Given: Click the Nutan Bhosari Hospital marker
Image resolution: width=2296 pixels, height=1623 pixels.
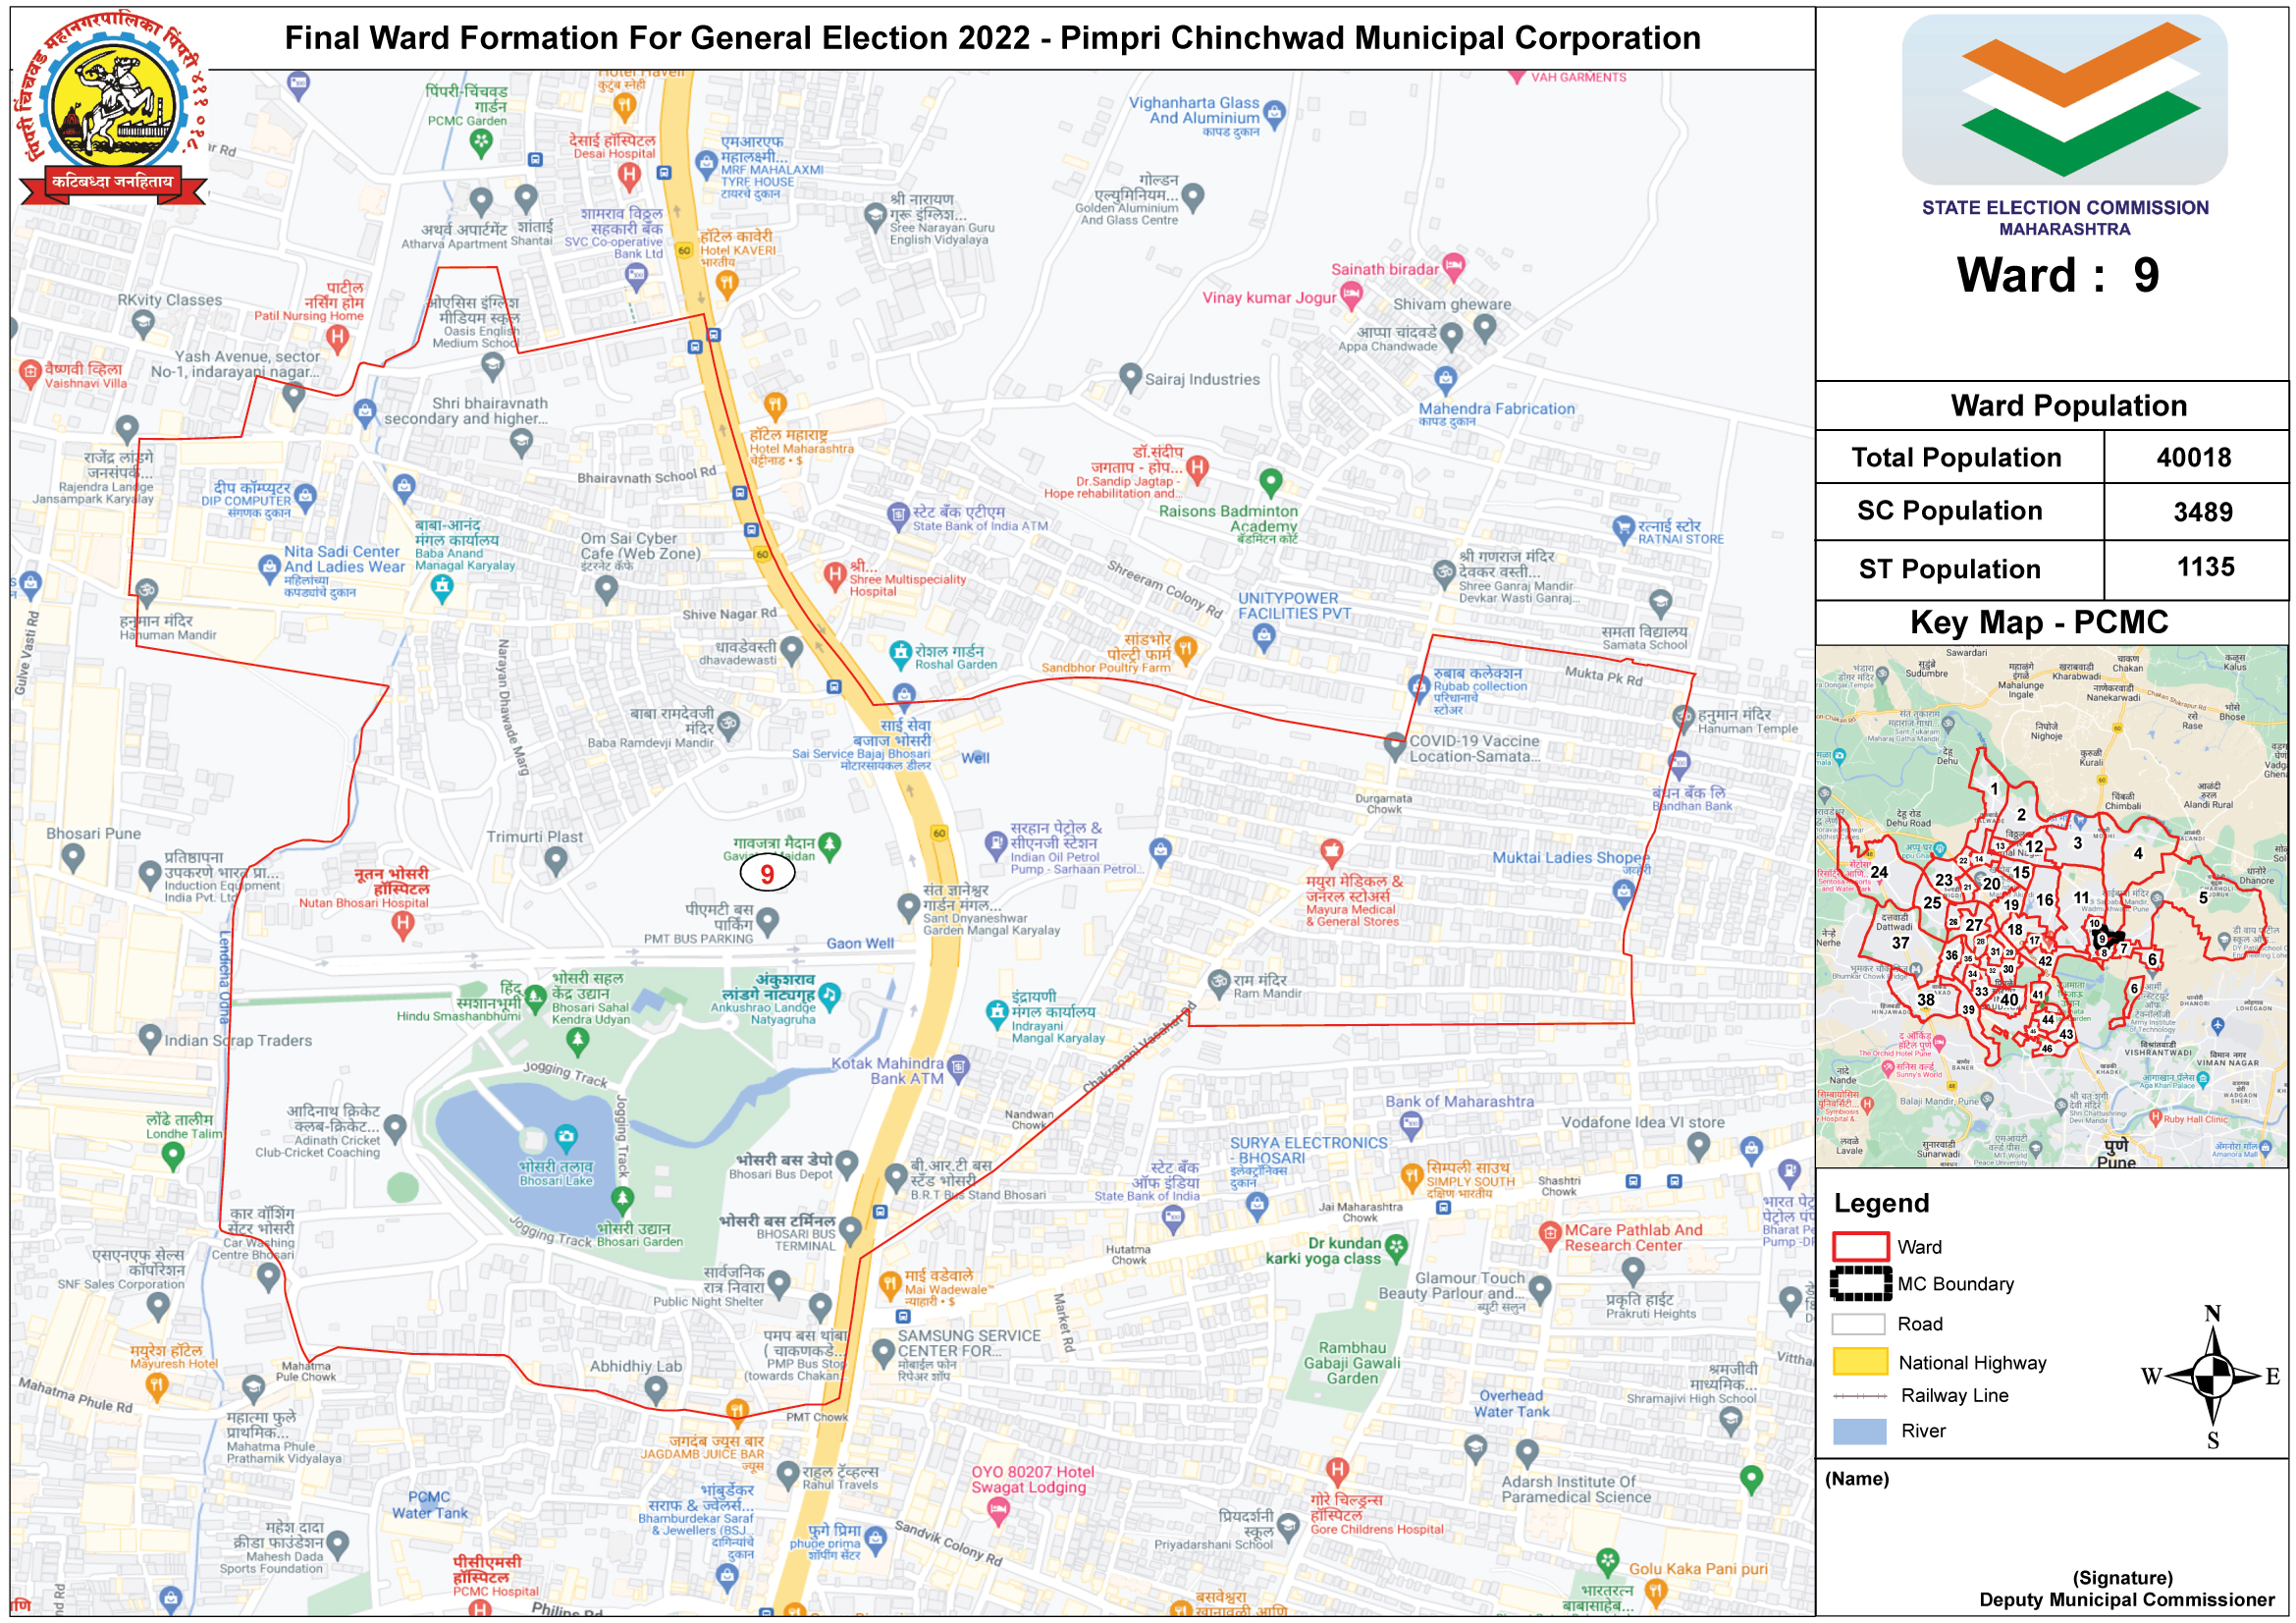Looking at the screenshot, I should click(x=403, y=926).
